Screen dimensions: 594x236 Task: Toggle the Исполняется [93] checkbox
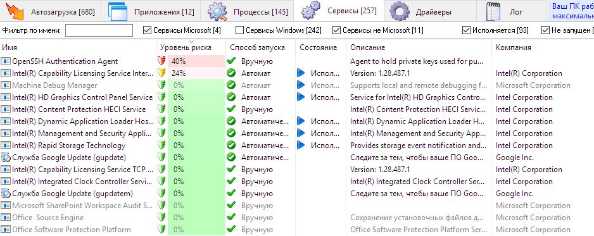(466, 30)
